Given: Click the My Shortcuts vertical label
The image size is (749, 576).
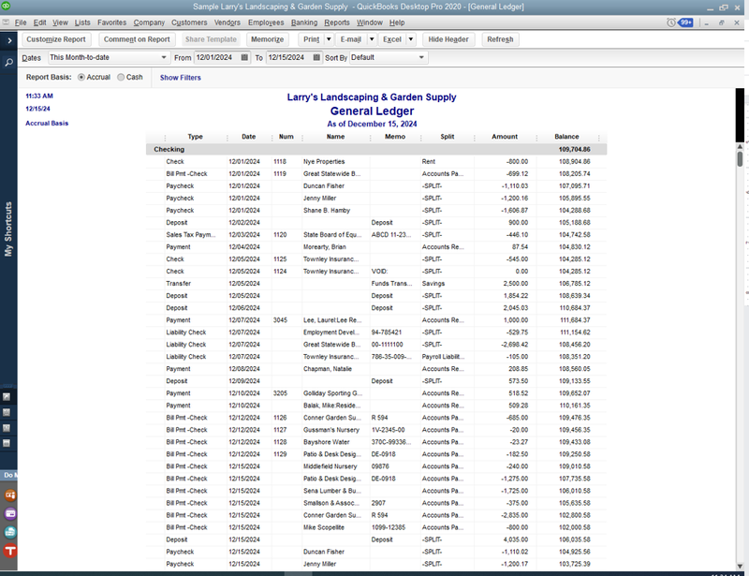Looking at the screenshot, I should tap(8, 229).
